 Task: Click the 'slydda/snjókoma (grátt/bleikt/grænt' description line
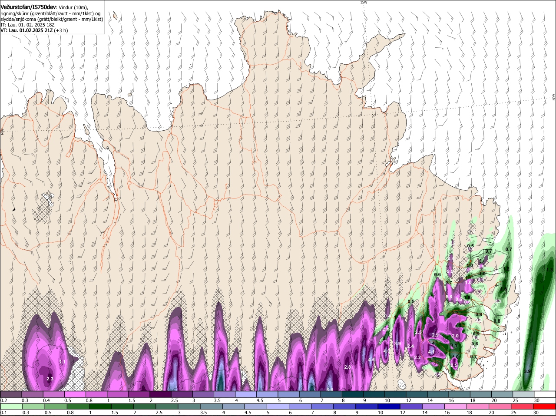coord(52,19)
